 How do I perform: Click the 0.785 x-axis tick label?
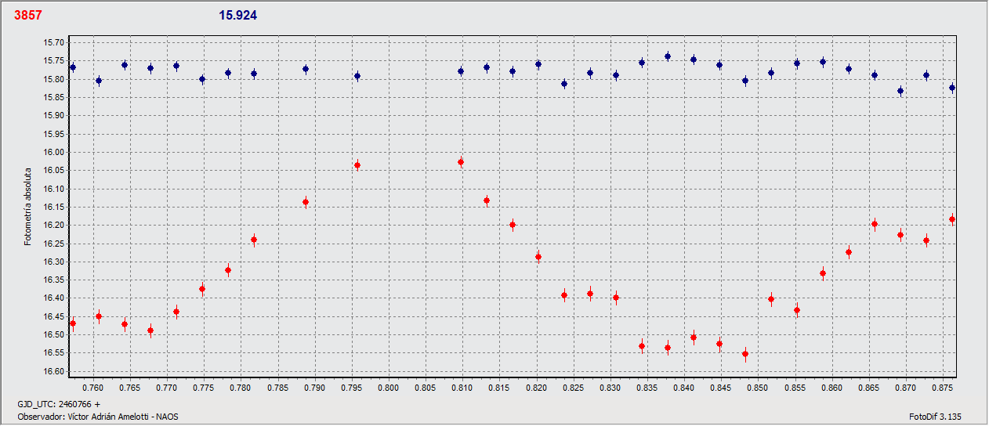click(278, 388)
